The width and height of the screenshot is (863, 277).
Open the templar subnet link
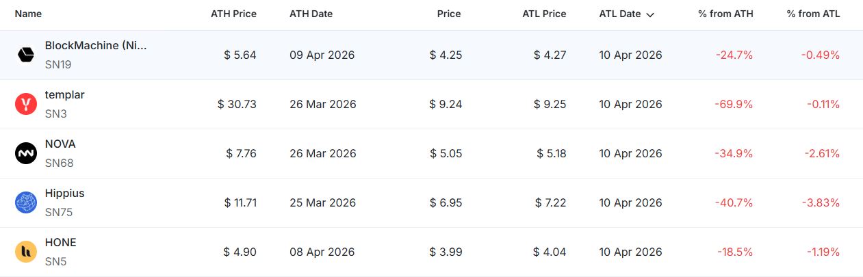point(64,95)
